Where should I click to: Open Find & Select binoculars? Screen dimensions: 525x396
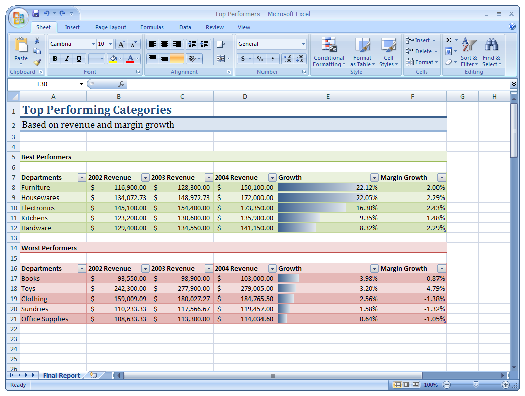click(491, 52)
